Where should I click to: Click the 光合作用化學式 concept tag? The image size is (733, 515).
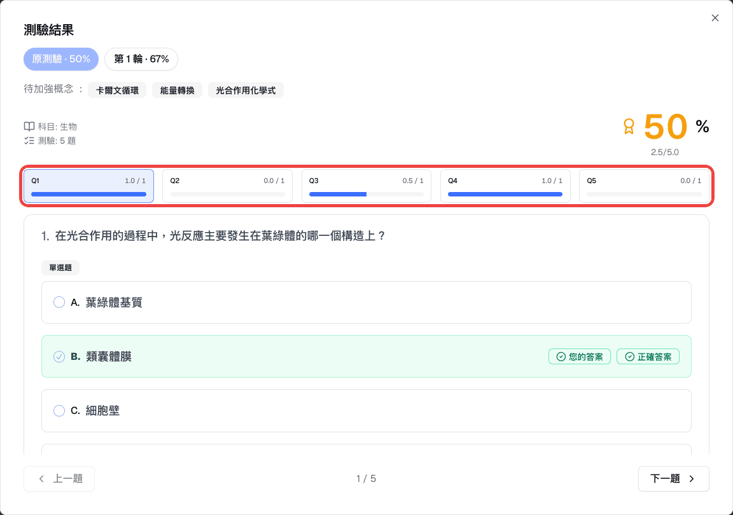coord(246,90)
